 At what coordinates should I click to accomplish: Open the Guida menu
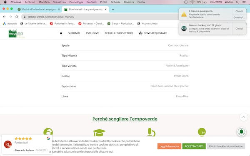point(141,2)
